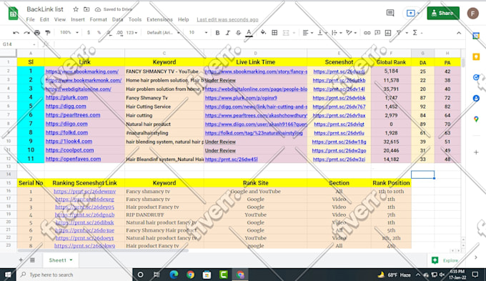Click the Windows Start button

pyautogui.click(x=8, y=275)
